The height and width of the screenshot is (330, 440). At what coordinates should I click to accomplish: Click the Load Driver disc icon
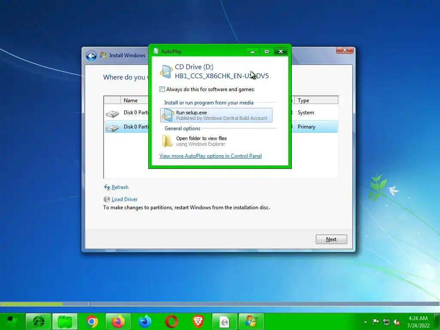pyautogui.click(x=107, y=199)
